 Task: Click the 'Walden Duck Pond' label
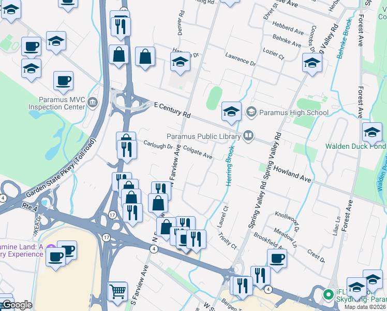tap(356, 146)
